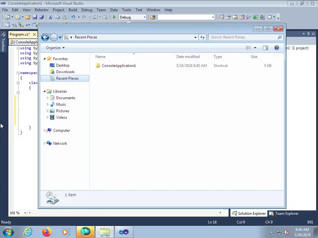The width and height of the screenshot is (318, 238).
Task: Open the view options dropdown arrow
Action: pos(255,48)
